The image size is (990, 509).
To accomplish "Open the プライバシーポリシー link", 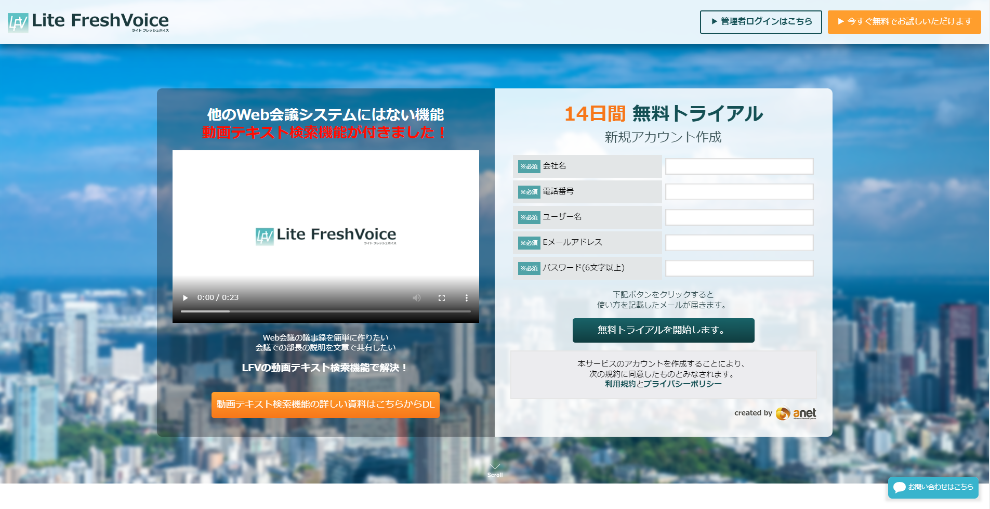I will point(683,384).
